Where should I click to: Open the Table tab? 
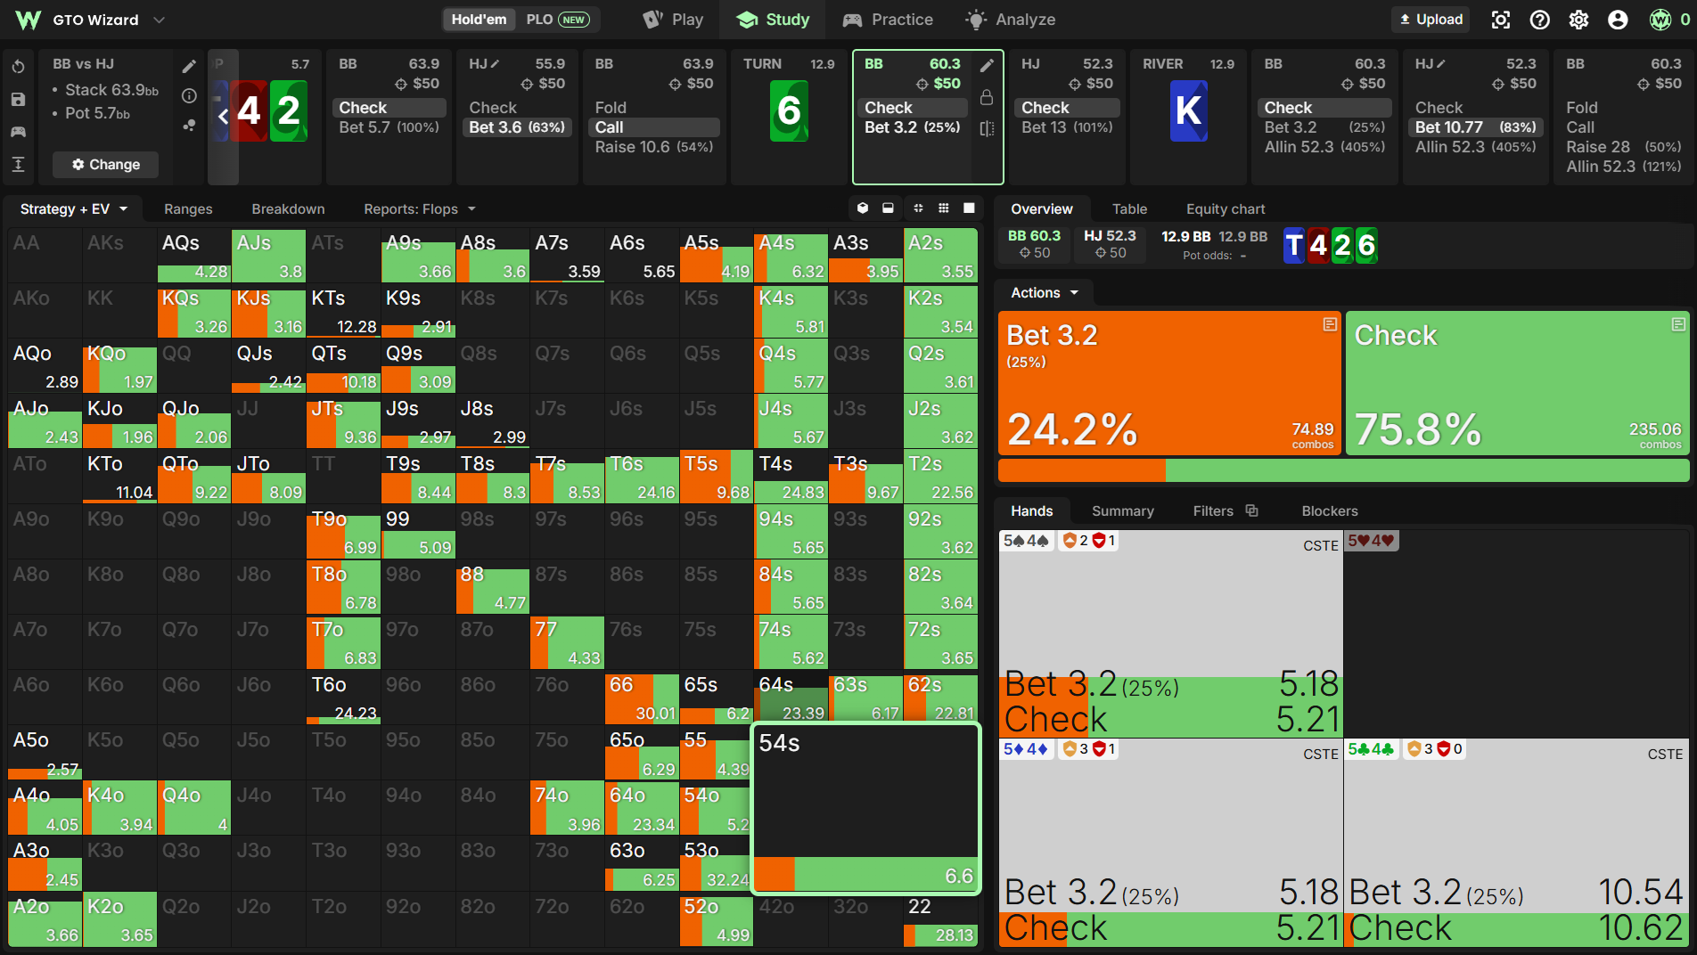[x=1129, y=209]
